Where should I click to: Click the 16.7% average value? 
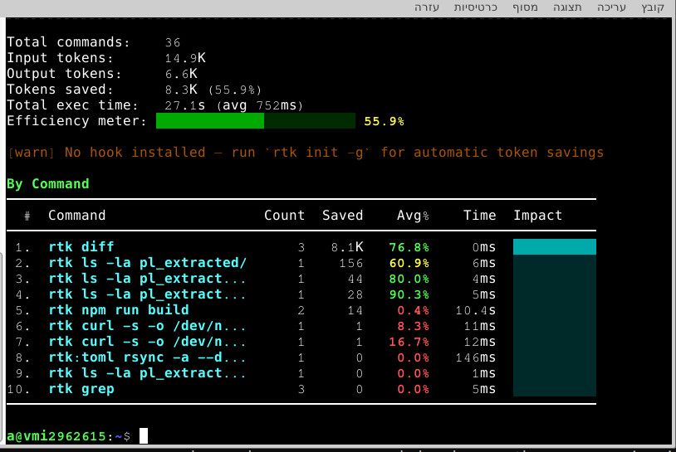pyautogui.click(x=409, y=342)
